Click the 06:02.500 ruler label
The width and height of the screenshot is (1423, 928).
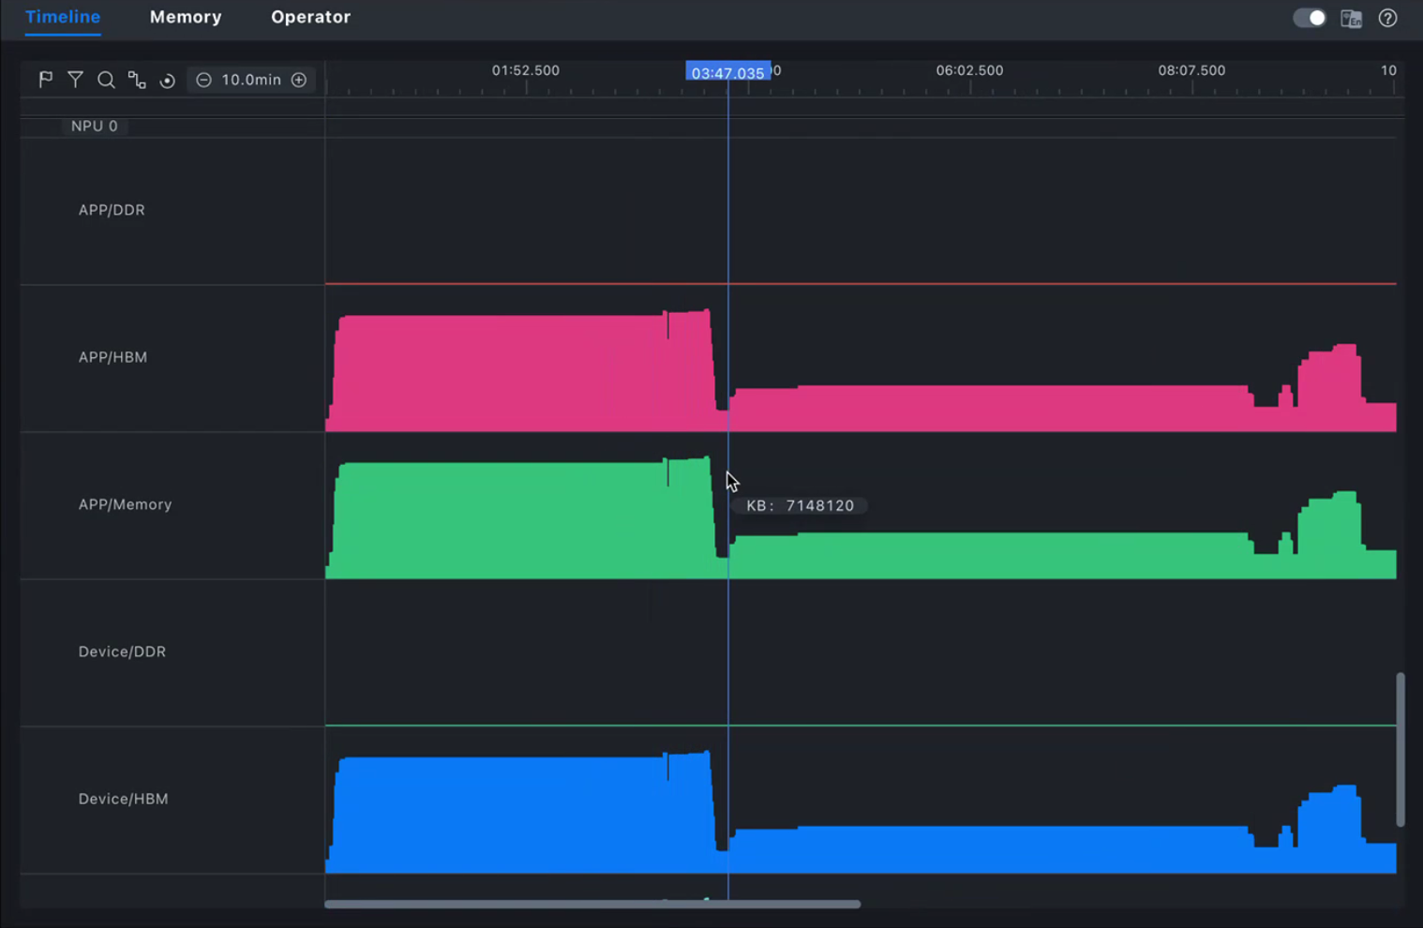click(969, 70)
